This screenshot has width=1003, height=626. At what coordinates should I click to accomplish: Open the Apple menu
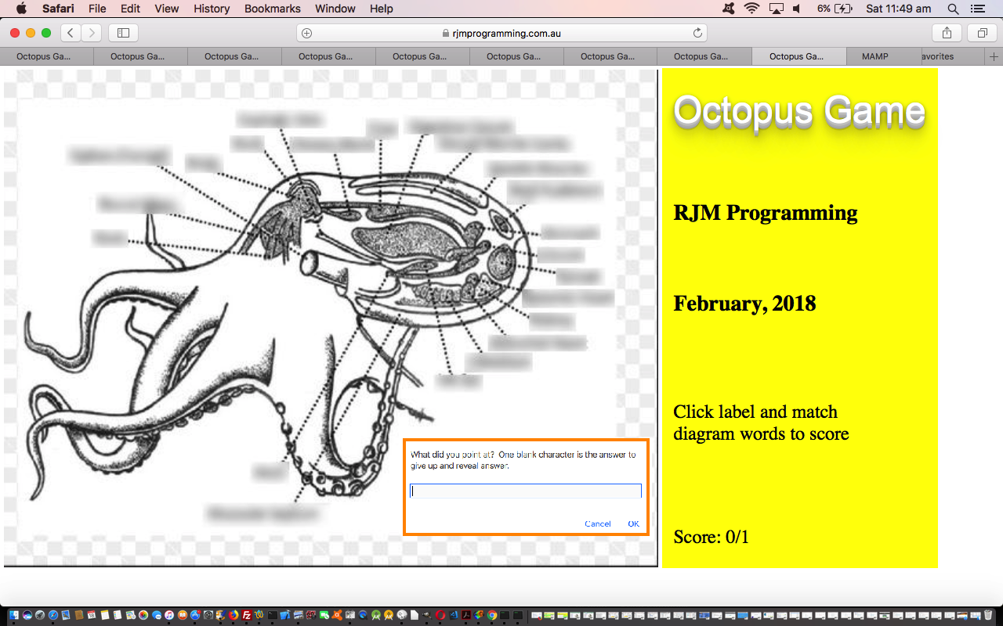21,9
